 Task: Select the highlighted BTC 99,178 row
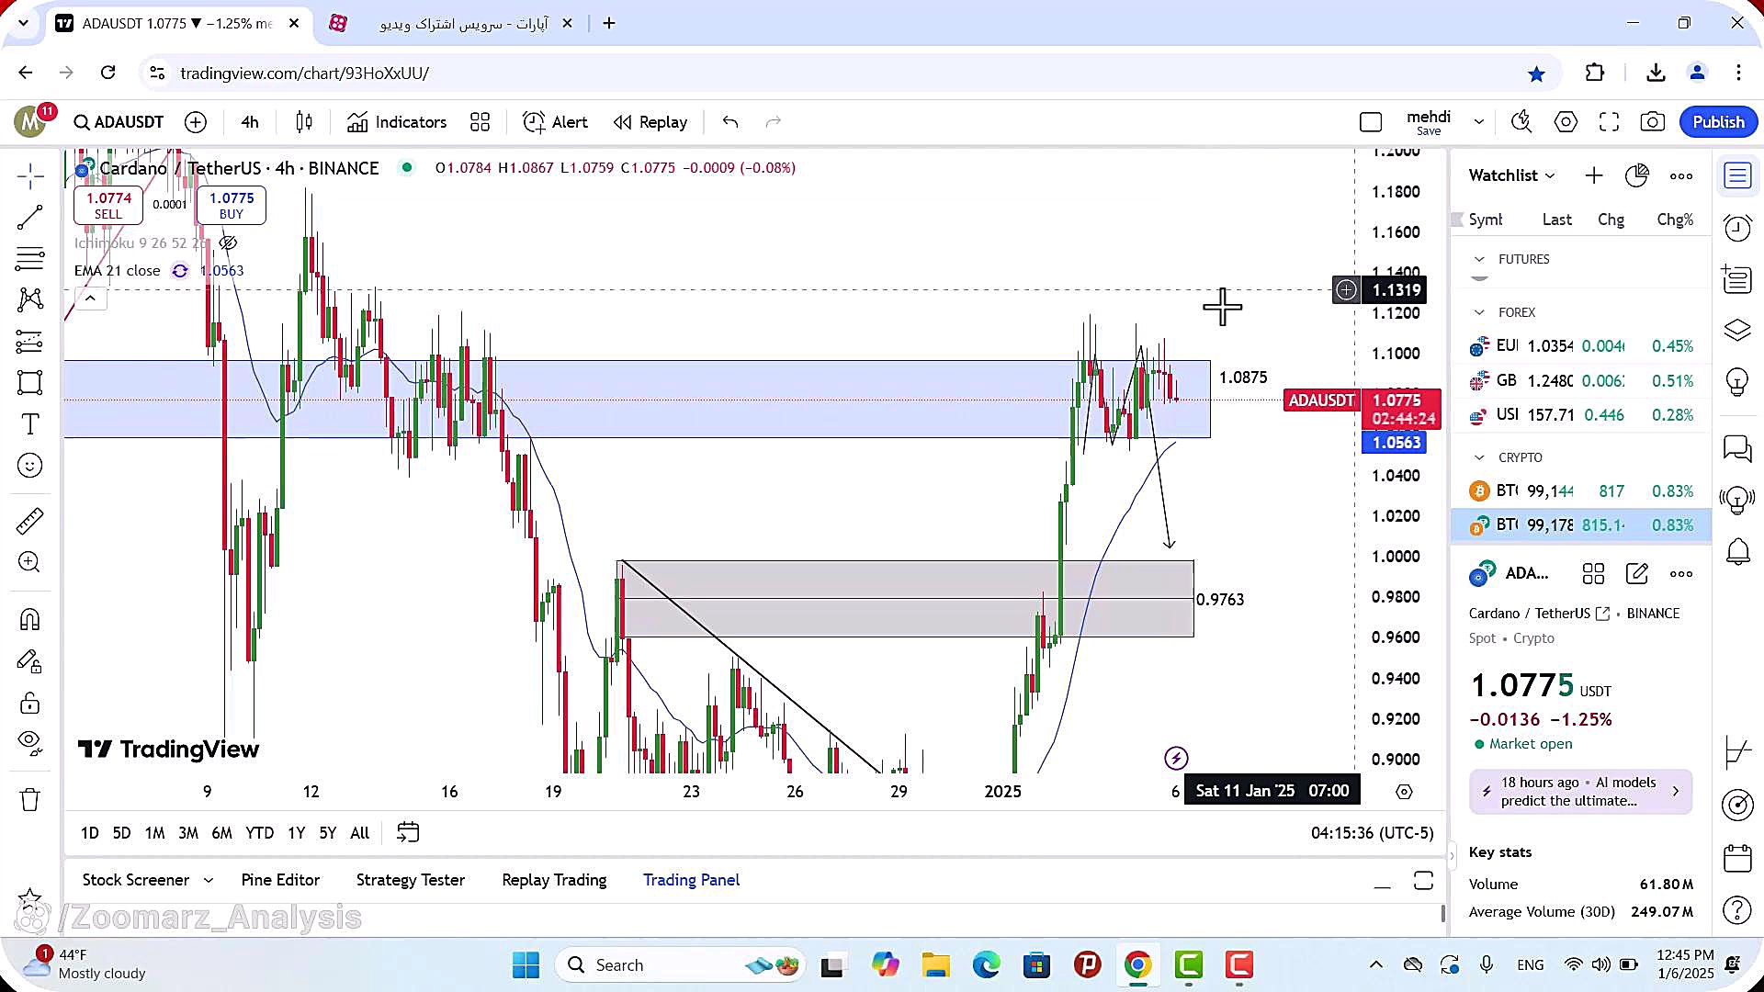[x=1580, y=525]
